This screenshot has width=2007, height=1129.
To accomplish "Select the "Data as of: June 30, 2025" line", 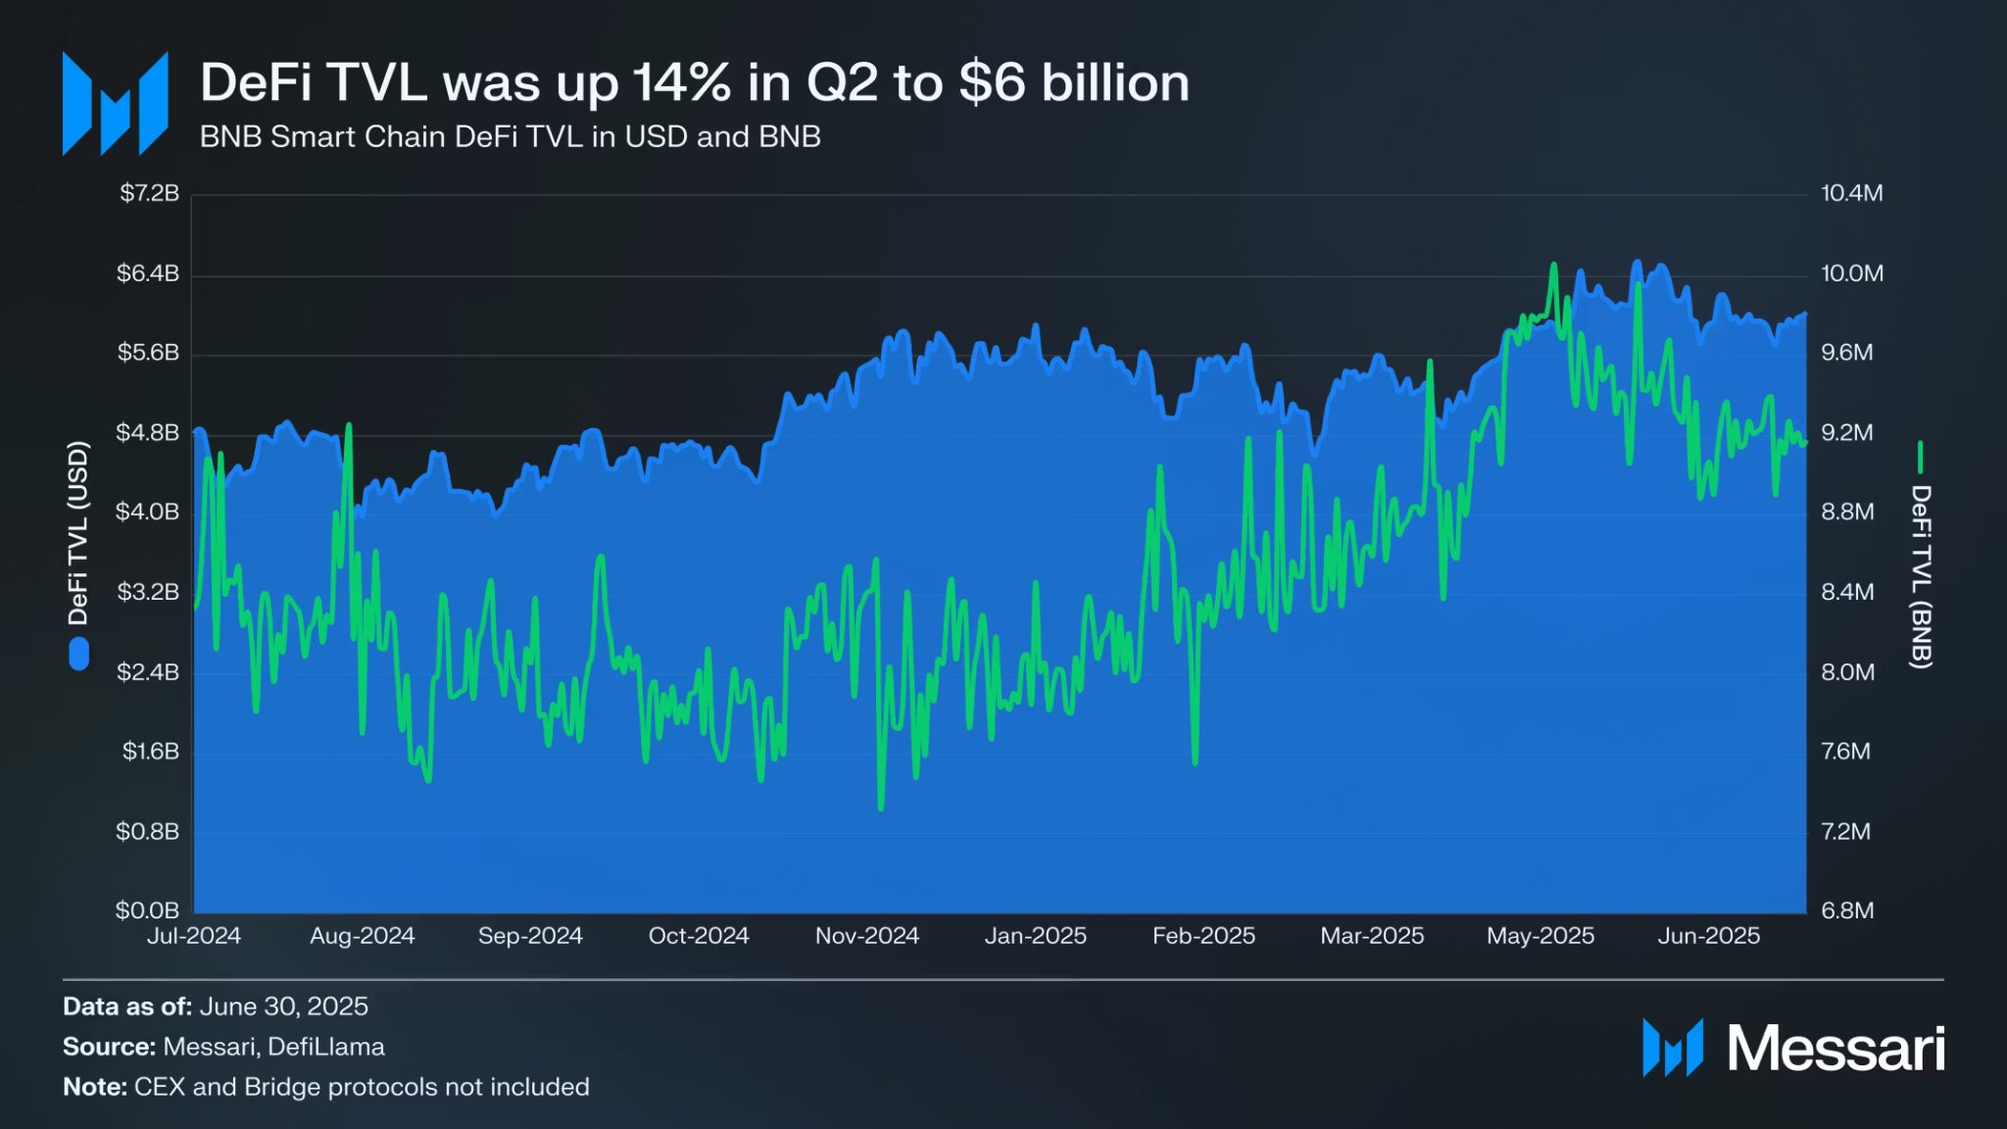I will (x=216, y=1006).
